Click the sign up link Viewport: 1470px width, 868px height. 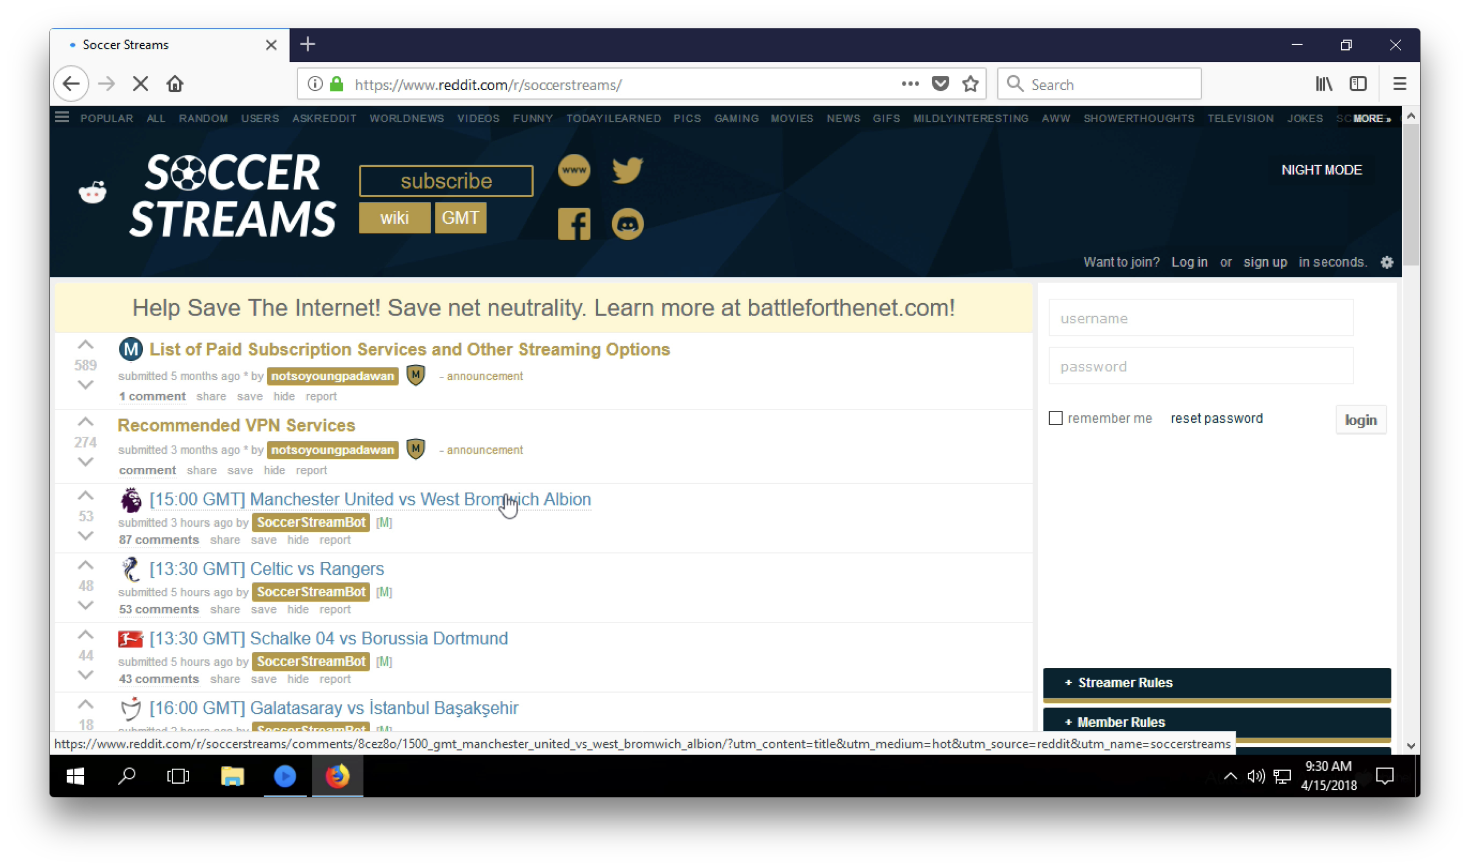pyautogui.click(x=1265, y=261)
